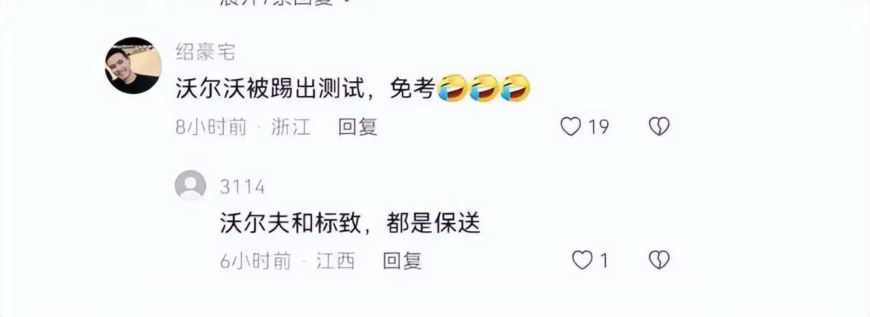Screen dimensions: 870x317
Task: Like 绍豪宅's comment with the heart icon
Action: point(570,127)
